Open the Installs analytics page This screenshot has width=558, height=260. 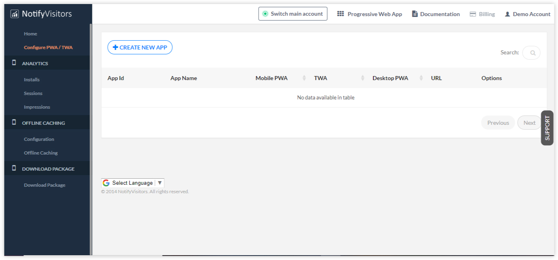click(x=31, y=80)
